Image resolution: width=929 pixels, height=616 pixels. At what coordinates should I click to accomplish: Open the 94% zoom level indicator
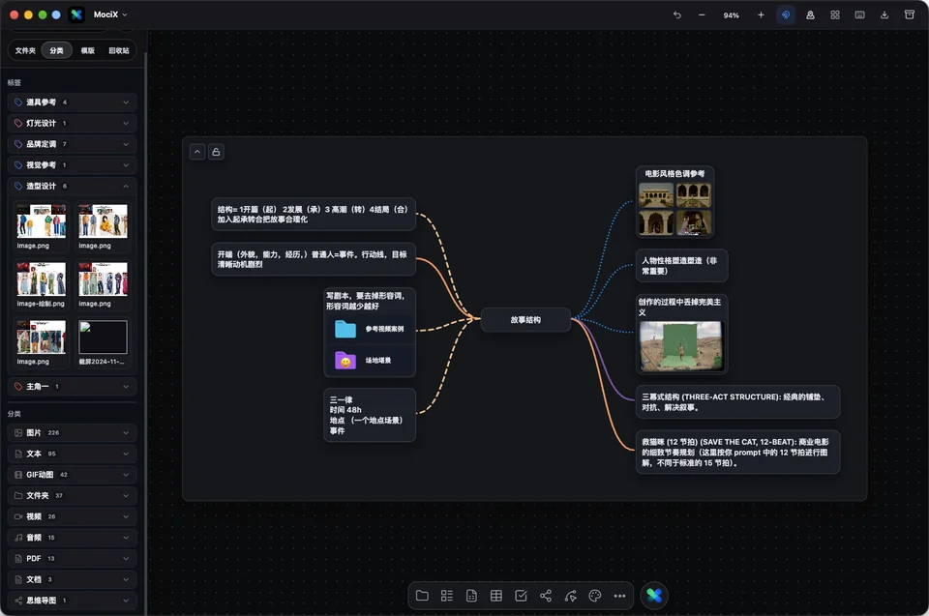[732, 15]
